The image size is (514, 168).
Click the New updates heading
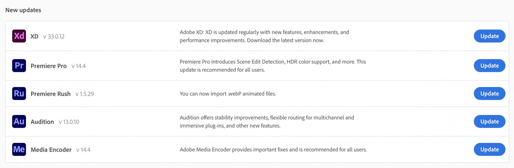point(23,10)
